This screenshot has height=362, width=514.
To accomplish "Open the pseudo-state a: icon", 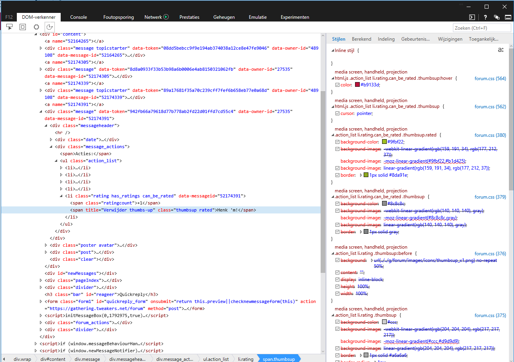I will coord(501,50).
